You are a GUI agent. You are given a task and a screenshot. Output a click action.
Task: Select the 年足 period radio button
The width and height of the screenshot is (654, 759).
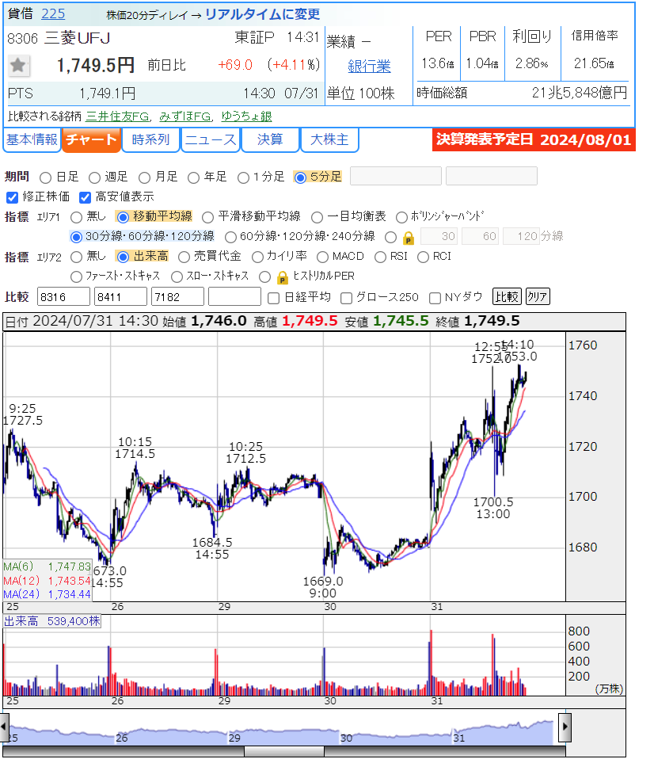[x=193, y=177]
